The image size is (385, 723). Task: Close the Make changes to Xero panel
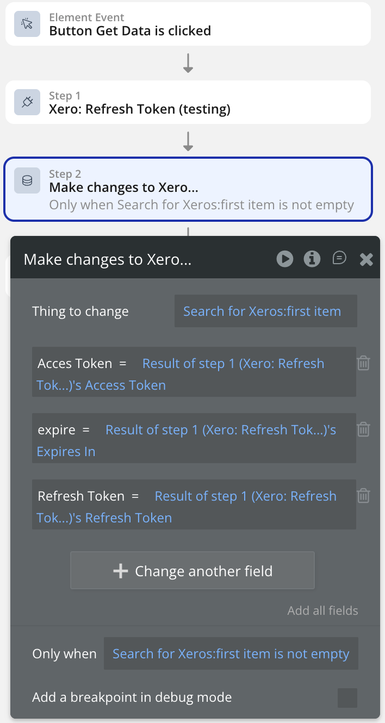click(x=367, y=259)
